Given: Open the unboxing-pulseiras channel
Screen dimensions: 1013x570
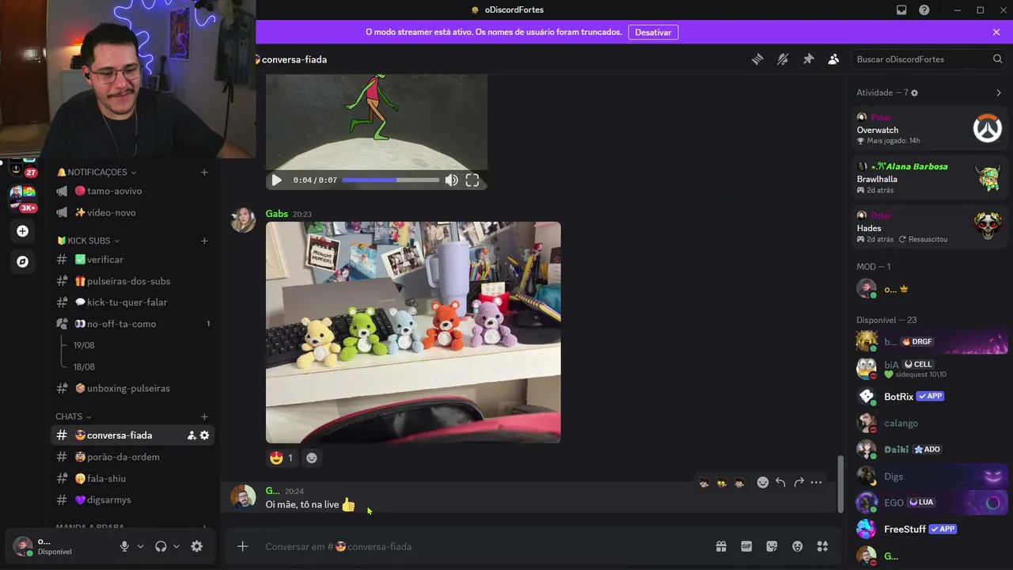Looking at the screenshot, I should coord(133,388).
